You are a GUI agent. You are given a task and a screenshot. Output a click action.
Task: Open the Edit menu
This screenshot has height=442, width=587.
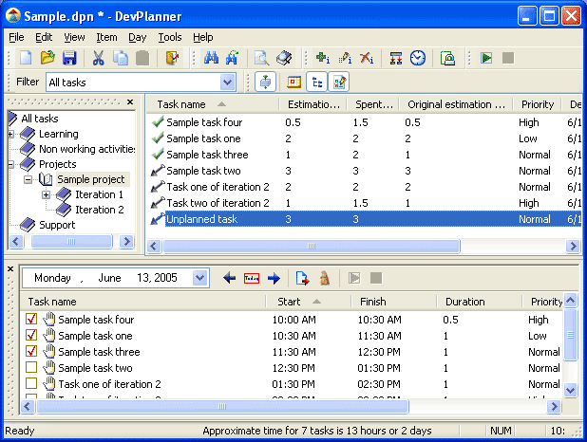(x=44, y=37)
